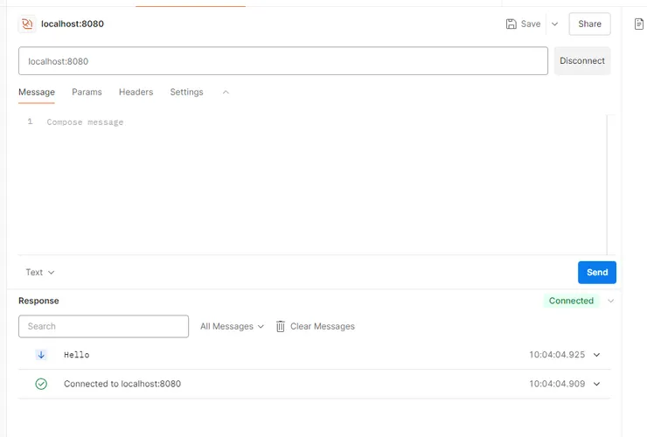The height and width of the screenshot is (437, 647).
Task: Click the blue Send button
Action: (x=597, y=273)
